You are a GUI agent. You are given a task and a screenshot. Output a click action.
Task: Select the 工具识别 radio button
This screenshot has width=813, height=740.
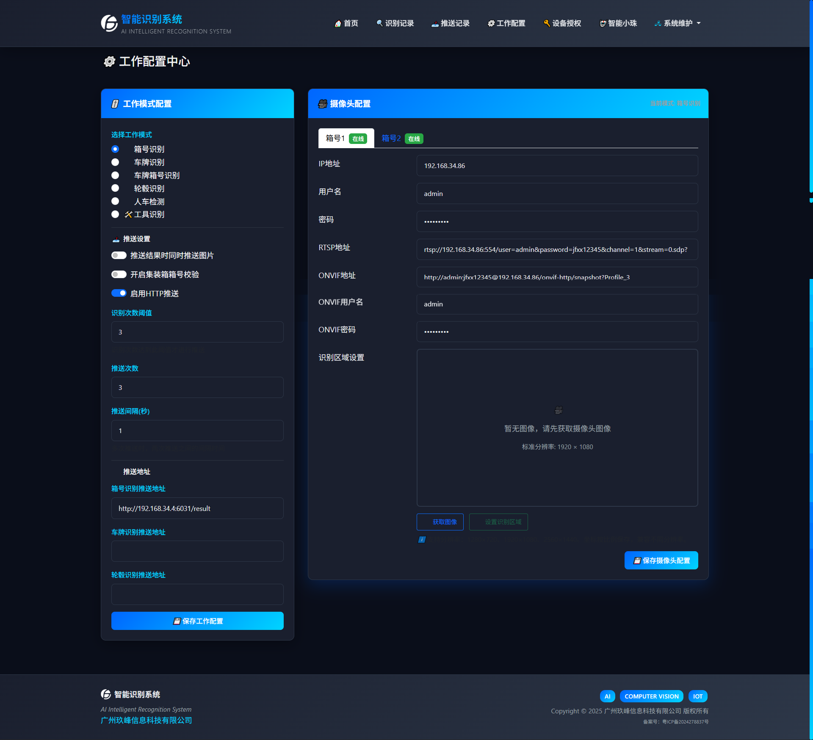pyautogui.click(x=115, y=214)
